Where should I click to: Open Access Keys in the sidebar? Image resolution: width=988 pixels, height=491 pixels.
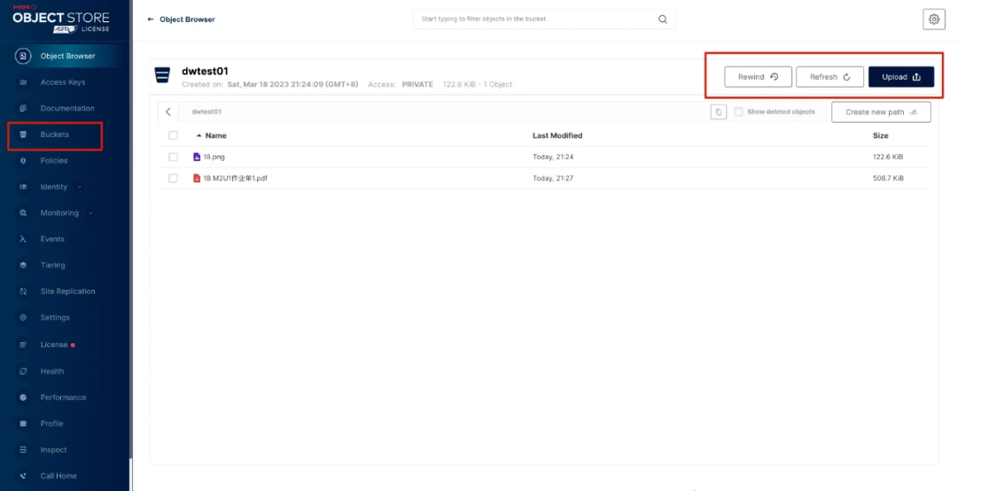[62, 82]
